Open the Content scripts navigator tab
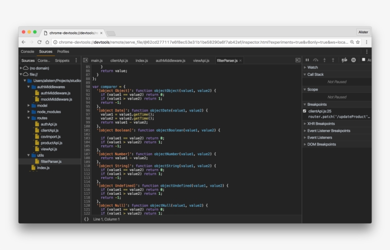 44,60
